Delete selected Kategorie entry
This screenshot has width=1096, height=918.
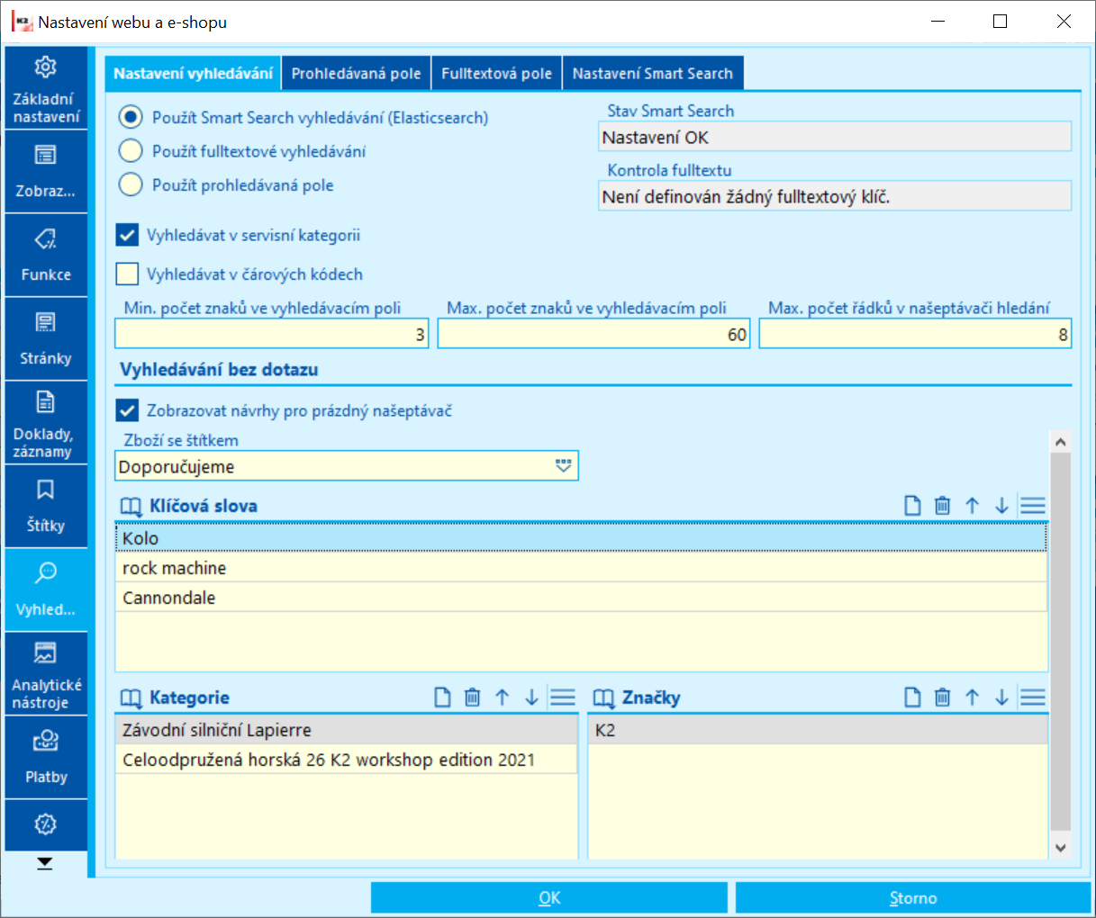click(472, 697)
